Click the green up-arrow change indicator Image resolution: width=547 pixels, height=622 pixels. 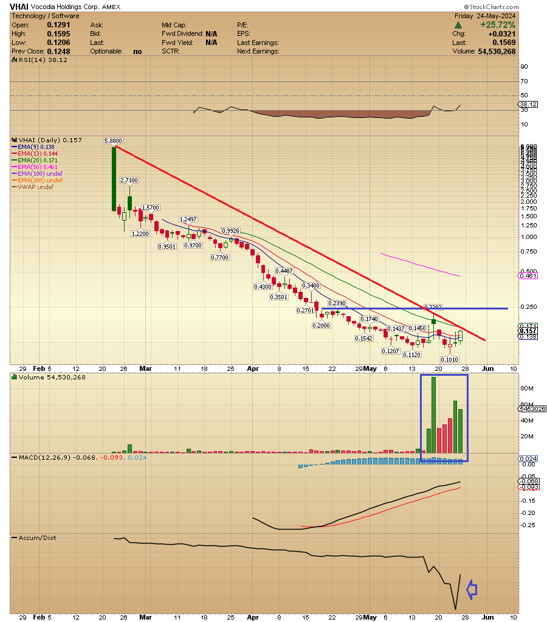pos(458,24)
